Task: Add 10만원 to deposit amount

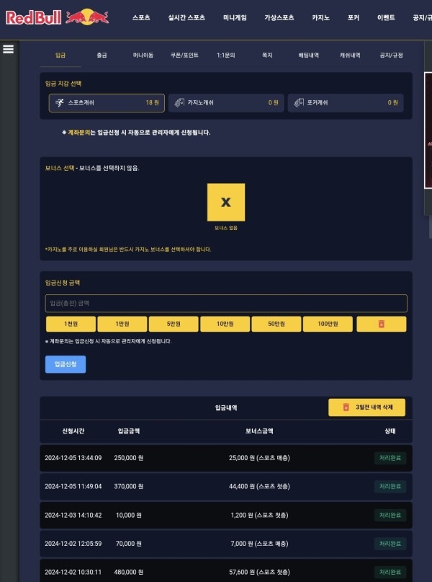Action: point(226,325)
